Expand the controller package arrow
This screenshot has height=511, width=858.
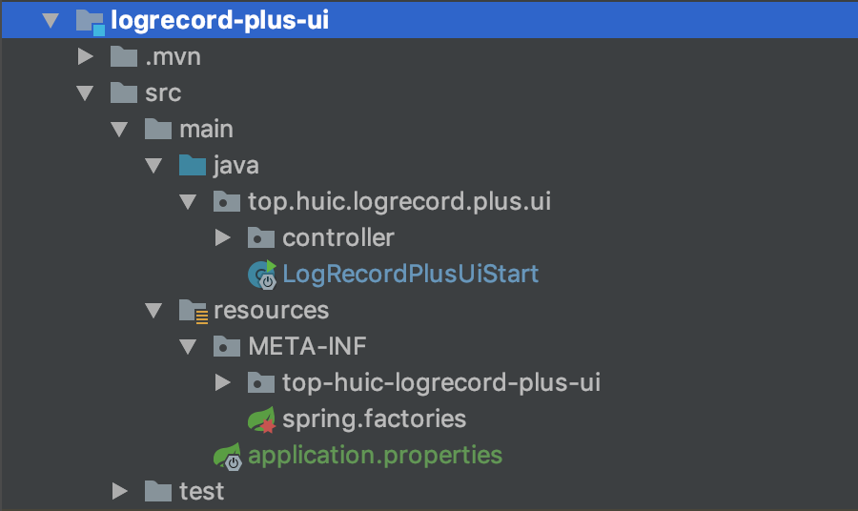[x=223, y=238]
